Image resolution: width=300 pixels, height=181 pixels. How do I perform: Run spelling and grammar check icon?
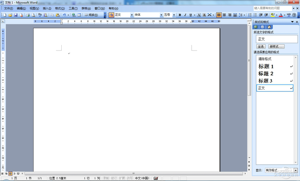pyautogui.click(x=40, y=15)
